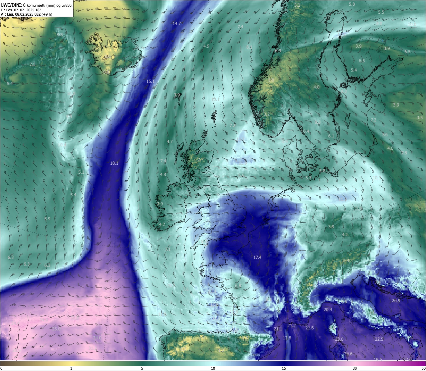The height and width of the screenshot is (371, 426).
Task: Click the 4.7 value northwest of Scotland
Action: pyautogui.click(x=170, y=141)
